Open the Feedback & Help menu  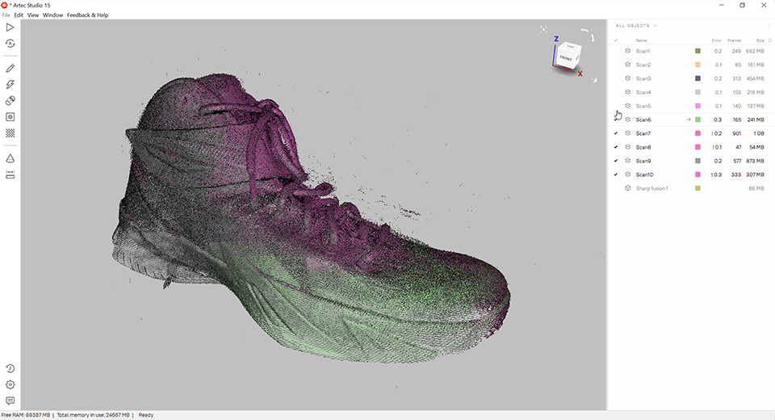(x=87, y=15)
